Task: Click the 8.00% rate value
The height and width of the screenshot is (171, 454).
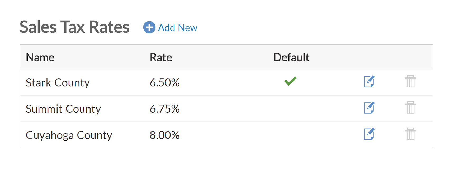Action: [165, 135]
